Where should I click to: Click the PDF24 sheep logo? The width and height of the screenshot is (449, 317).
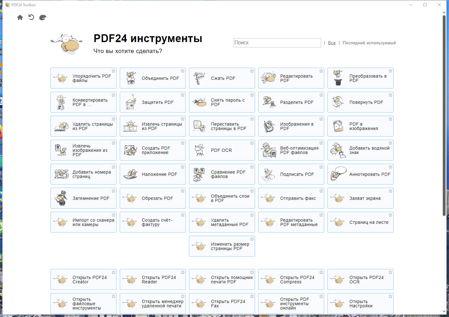pos(66,44)
